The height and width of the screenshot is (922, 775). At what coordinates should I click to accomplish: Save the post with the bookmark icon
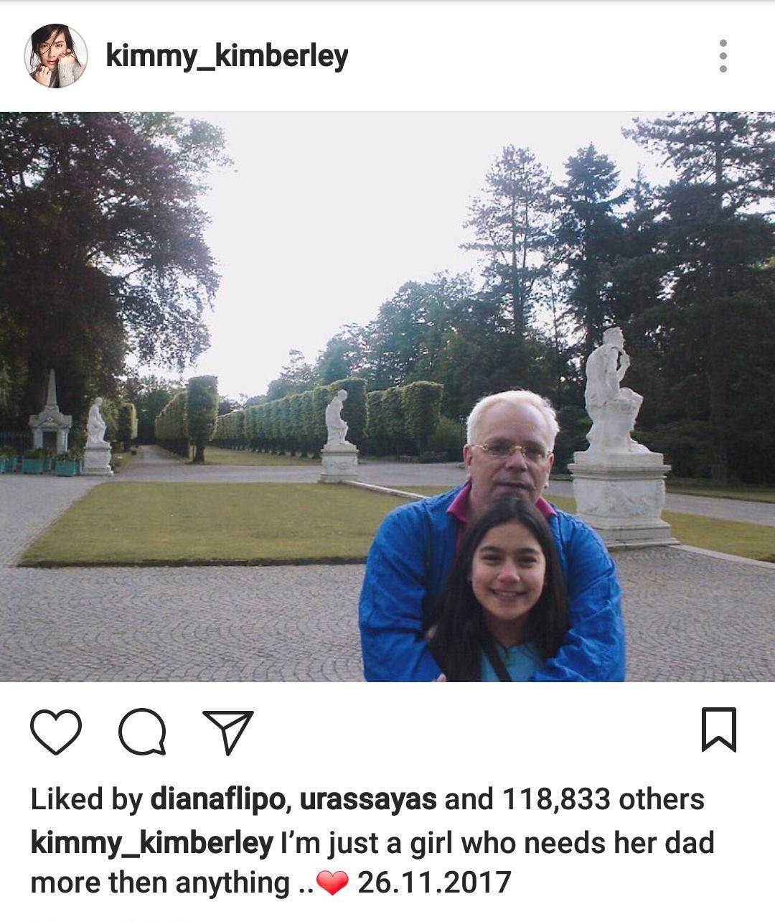click(719, 730)
